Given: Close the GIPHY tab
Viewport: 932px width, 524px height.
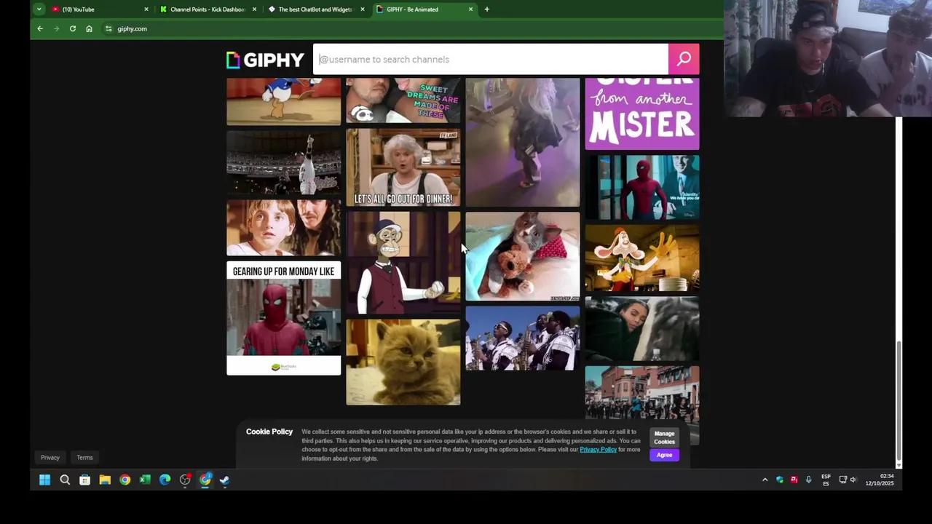Looking at the screenshot, I should point(470,9).
